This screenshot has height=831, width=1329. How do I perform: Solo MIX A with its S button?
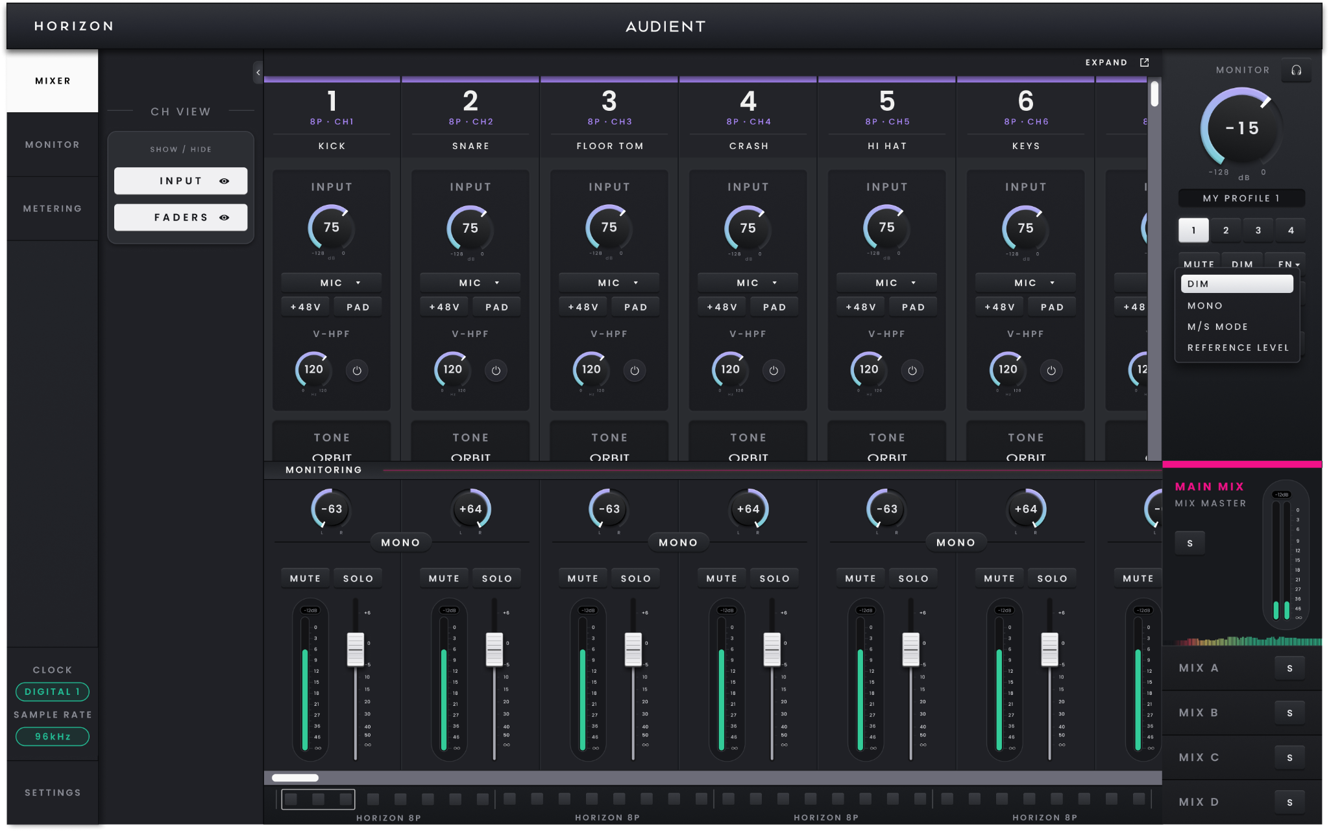pos(1289,668)
